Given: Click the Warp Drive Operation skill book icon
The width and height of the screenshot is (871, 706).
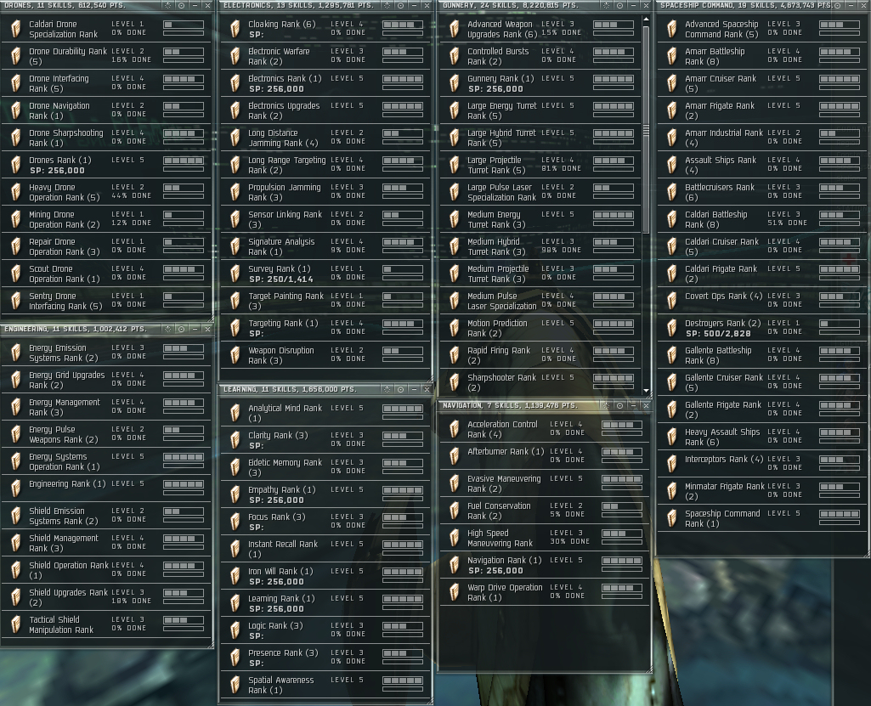Looking at the screenshot, I should point(455,592).
